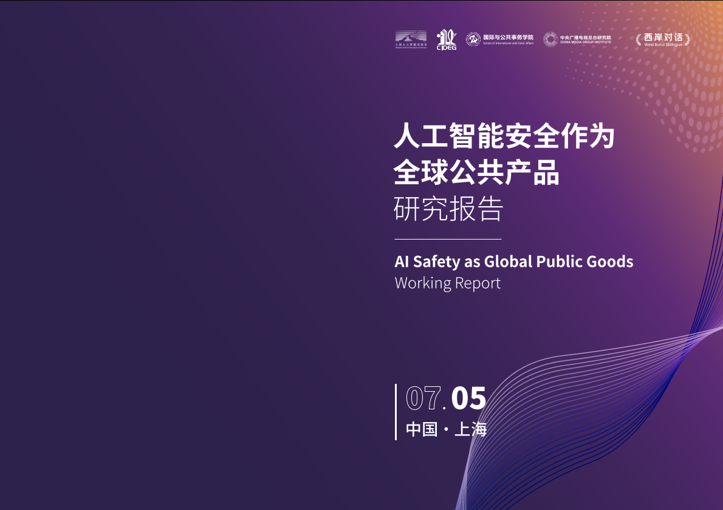This screenshot has width=723, height=510.
Task: Click the 国际与公共事务学院 text label
Action: (x=508, y=37)
